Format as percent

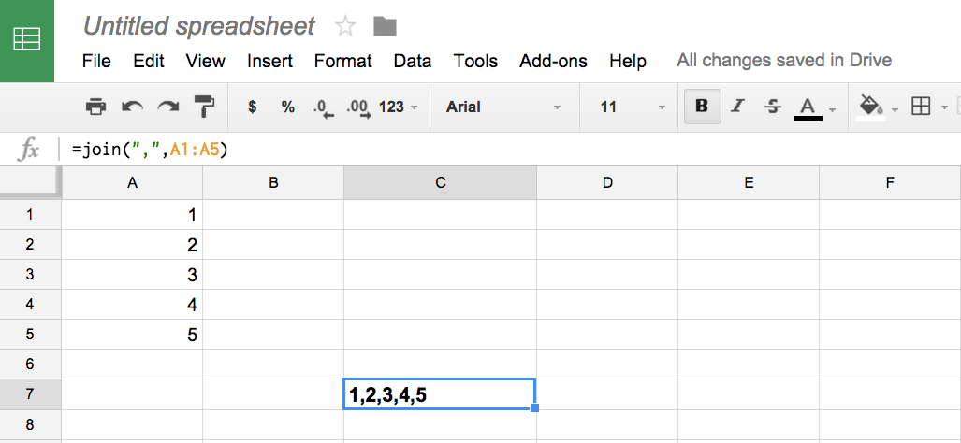[287, 107]
